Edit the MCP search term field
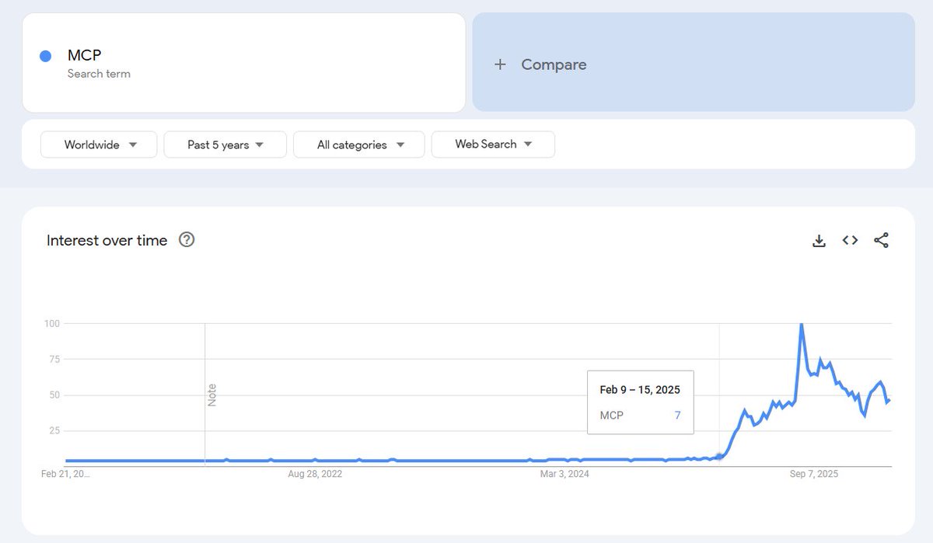Image resolution: width=933 pixels, height=543 pixels. point(243,62)
